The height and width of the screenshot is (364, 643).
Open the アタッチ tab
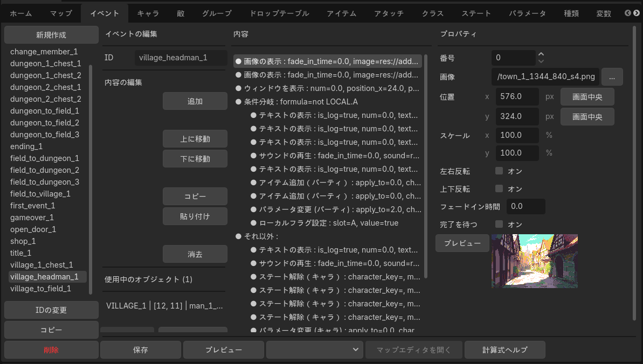tap(389, 13)
